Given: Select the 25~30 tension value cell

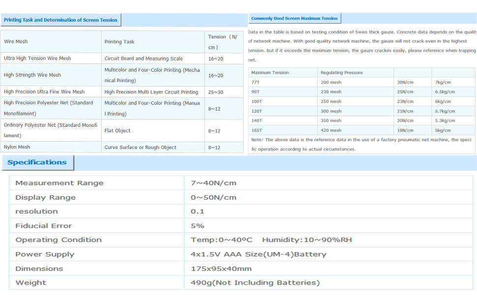Looking at the screenshot, I should click(x=215, y=92).
